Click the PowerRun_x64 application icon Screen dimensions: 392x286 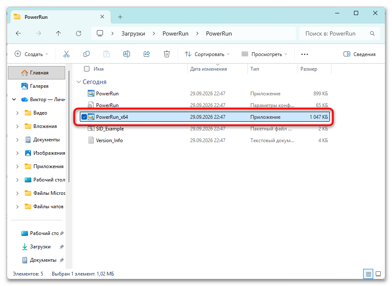91,117
